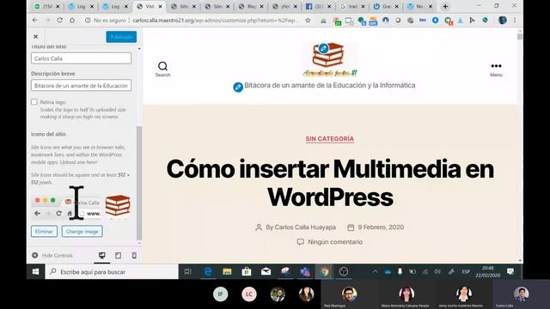
Task: Open the post title Cómo insertar Multimedia
Action: coord(330,183)
